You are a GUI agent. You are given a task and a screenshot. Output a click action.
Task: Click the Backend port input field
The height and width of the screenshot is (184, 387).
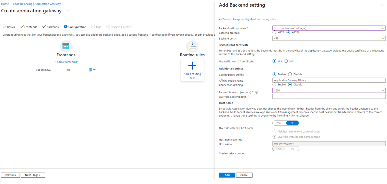point(327,38)
